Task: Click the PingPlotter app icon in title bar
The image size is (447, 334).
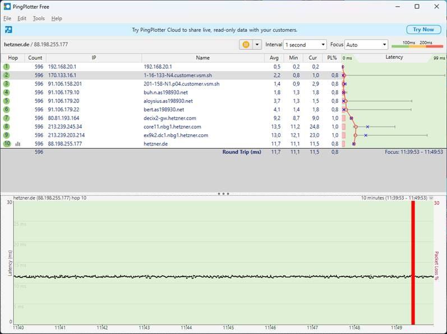Action: (x=7, y=7)
